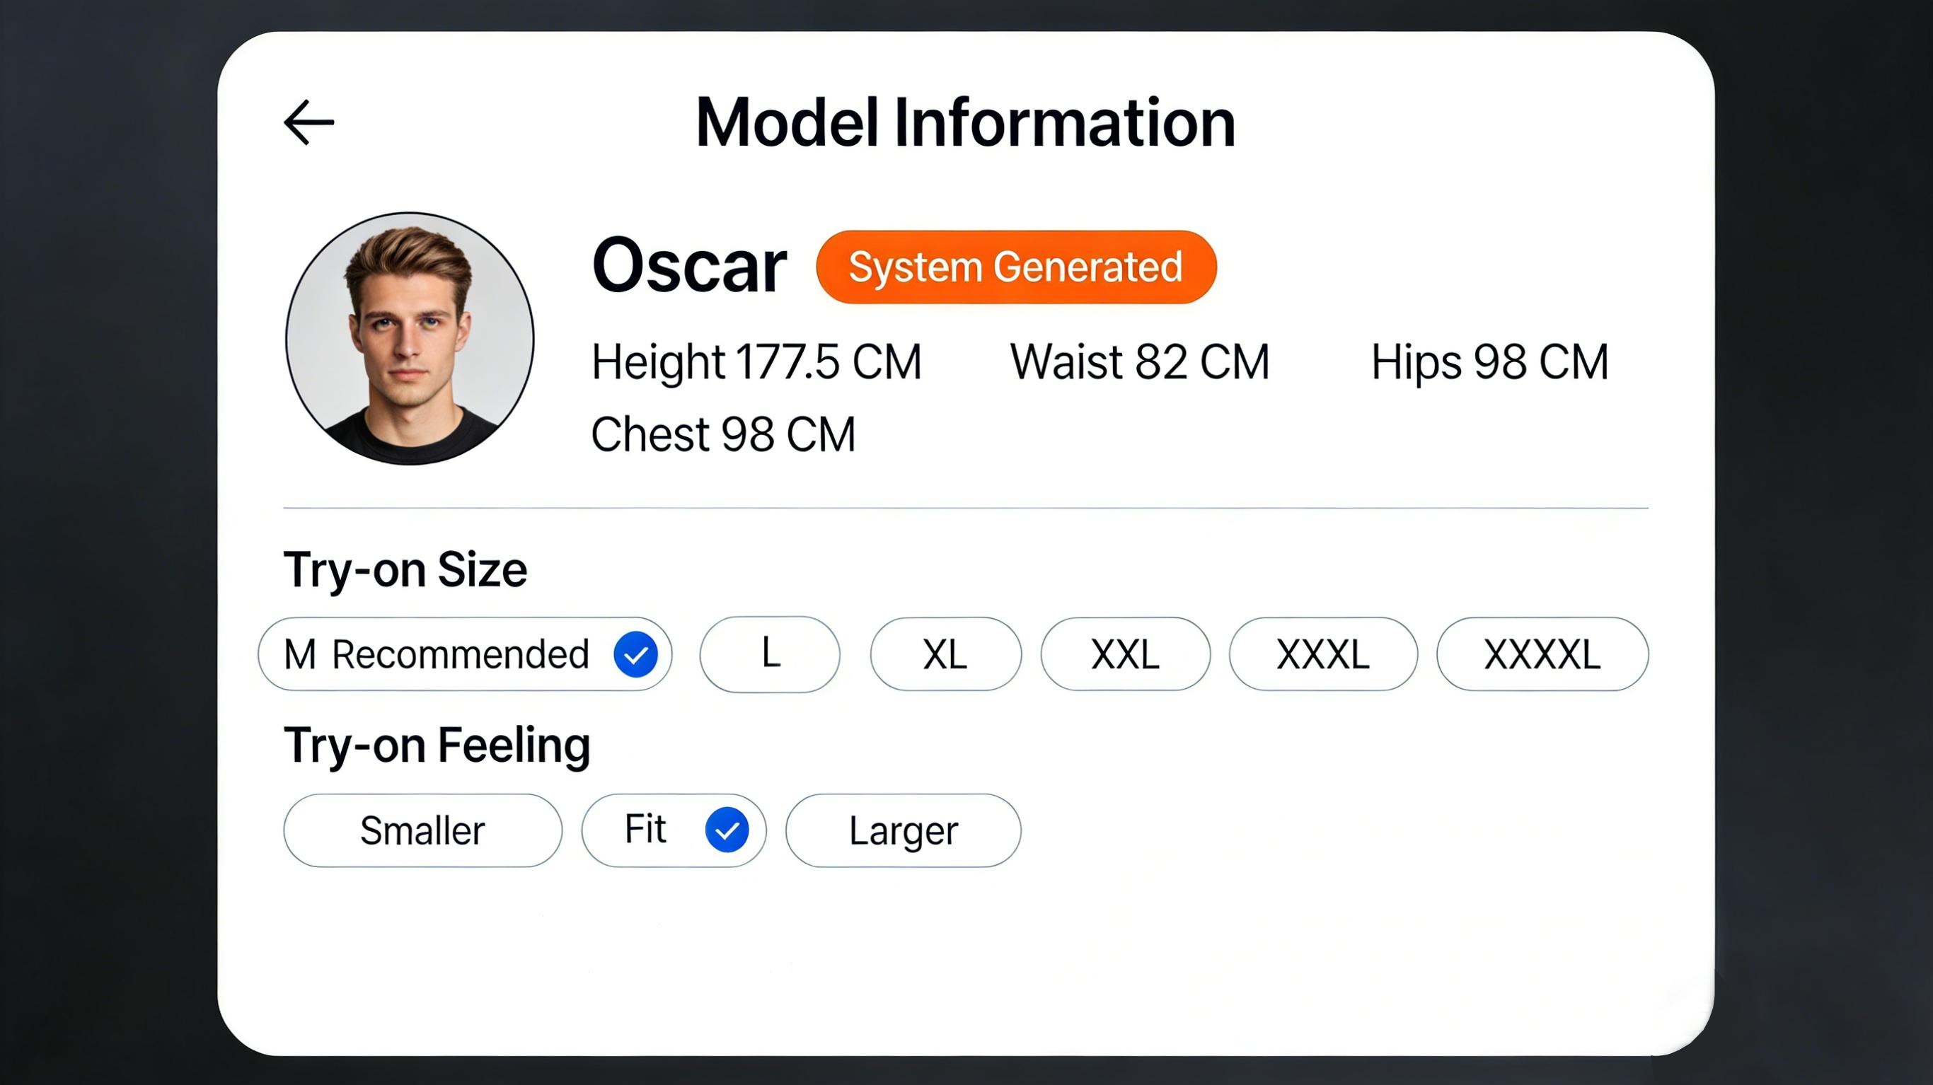
Task: Click the Waist 82 CM measurement
Action: 1139,362
